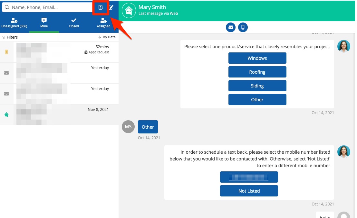Choose the Roofing option button
Image resolution: width=357 pixels, height=218 pixels.
257,72
